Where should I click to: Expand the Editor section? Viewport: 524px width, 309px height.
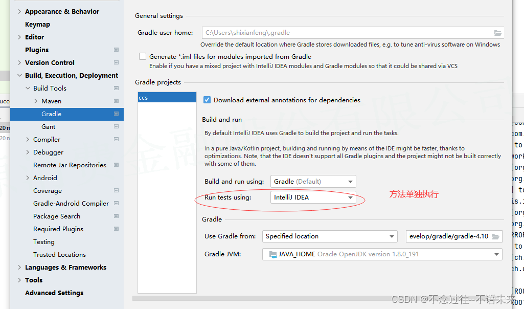tap(19, 37)
